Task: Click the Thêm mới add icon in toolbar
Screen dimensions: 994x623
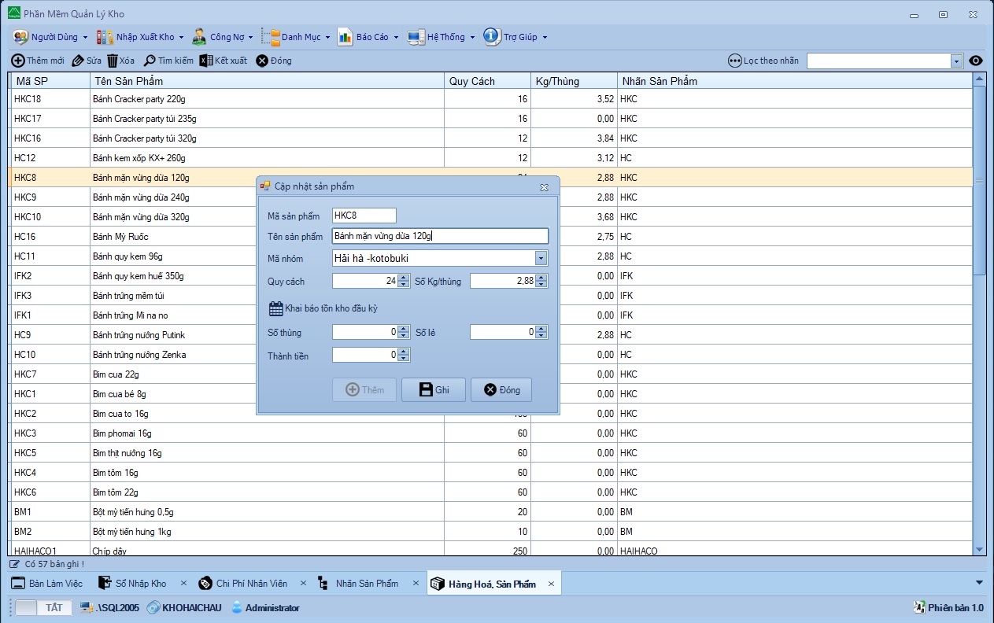Action: tap(17, 61)
